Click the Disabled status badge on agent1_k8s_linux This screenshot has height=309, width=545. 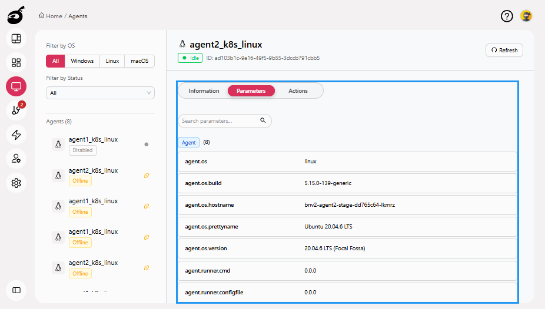(82, 150)
